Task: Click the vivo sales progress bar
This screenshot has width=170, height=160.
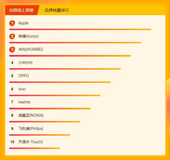Action: pos(55,95)
